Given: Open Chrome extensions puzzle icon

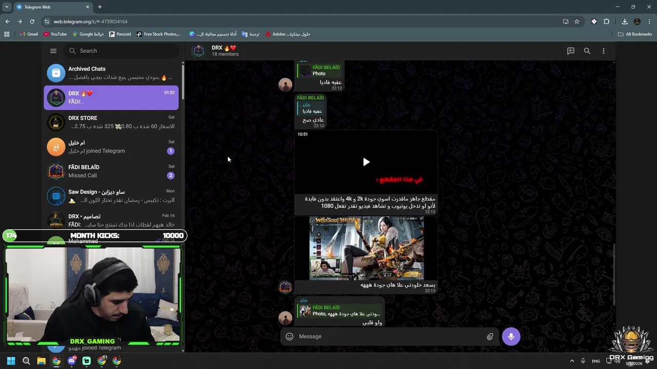Looking at the screenshot, I should pyautogui.click(x=607, y=22).
